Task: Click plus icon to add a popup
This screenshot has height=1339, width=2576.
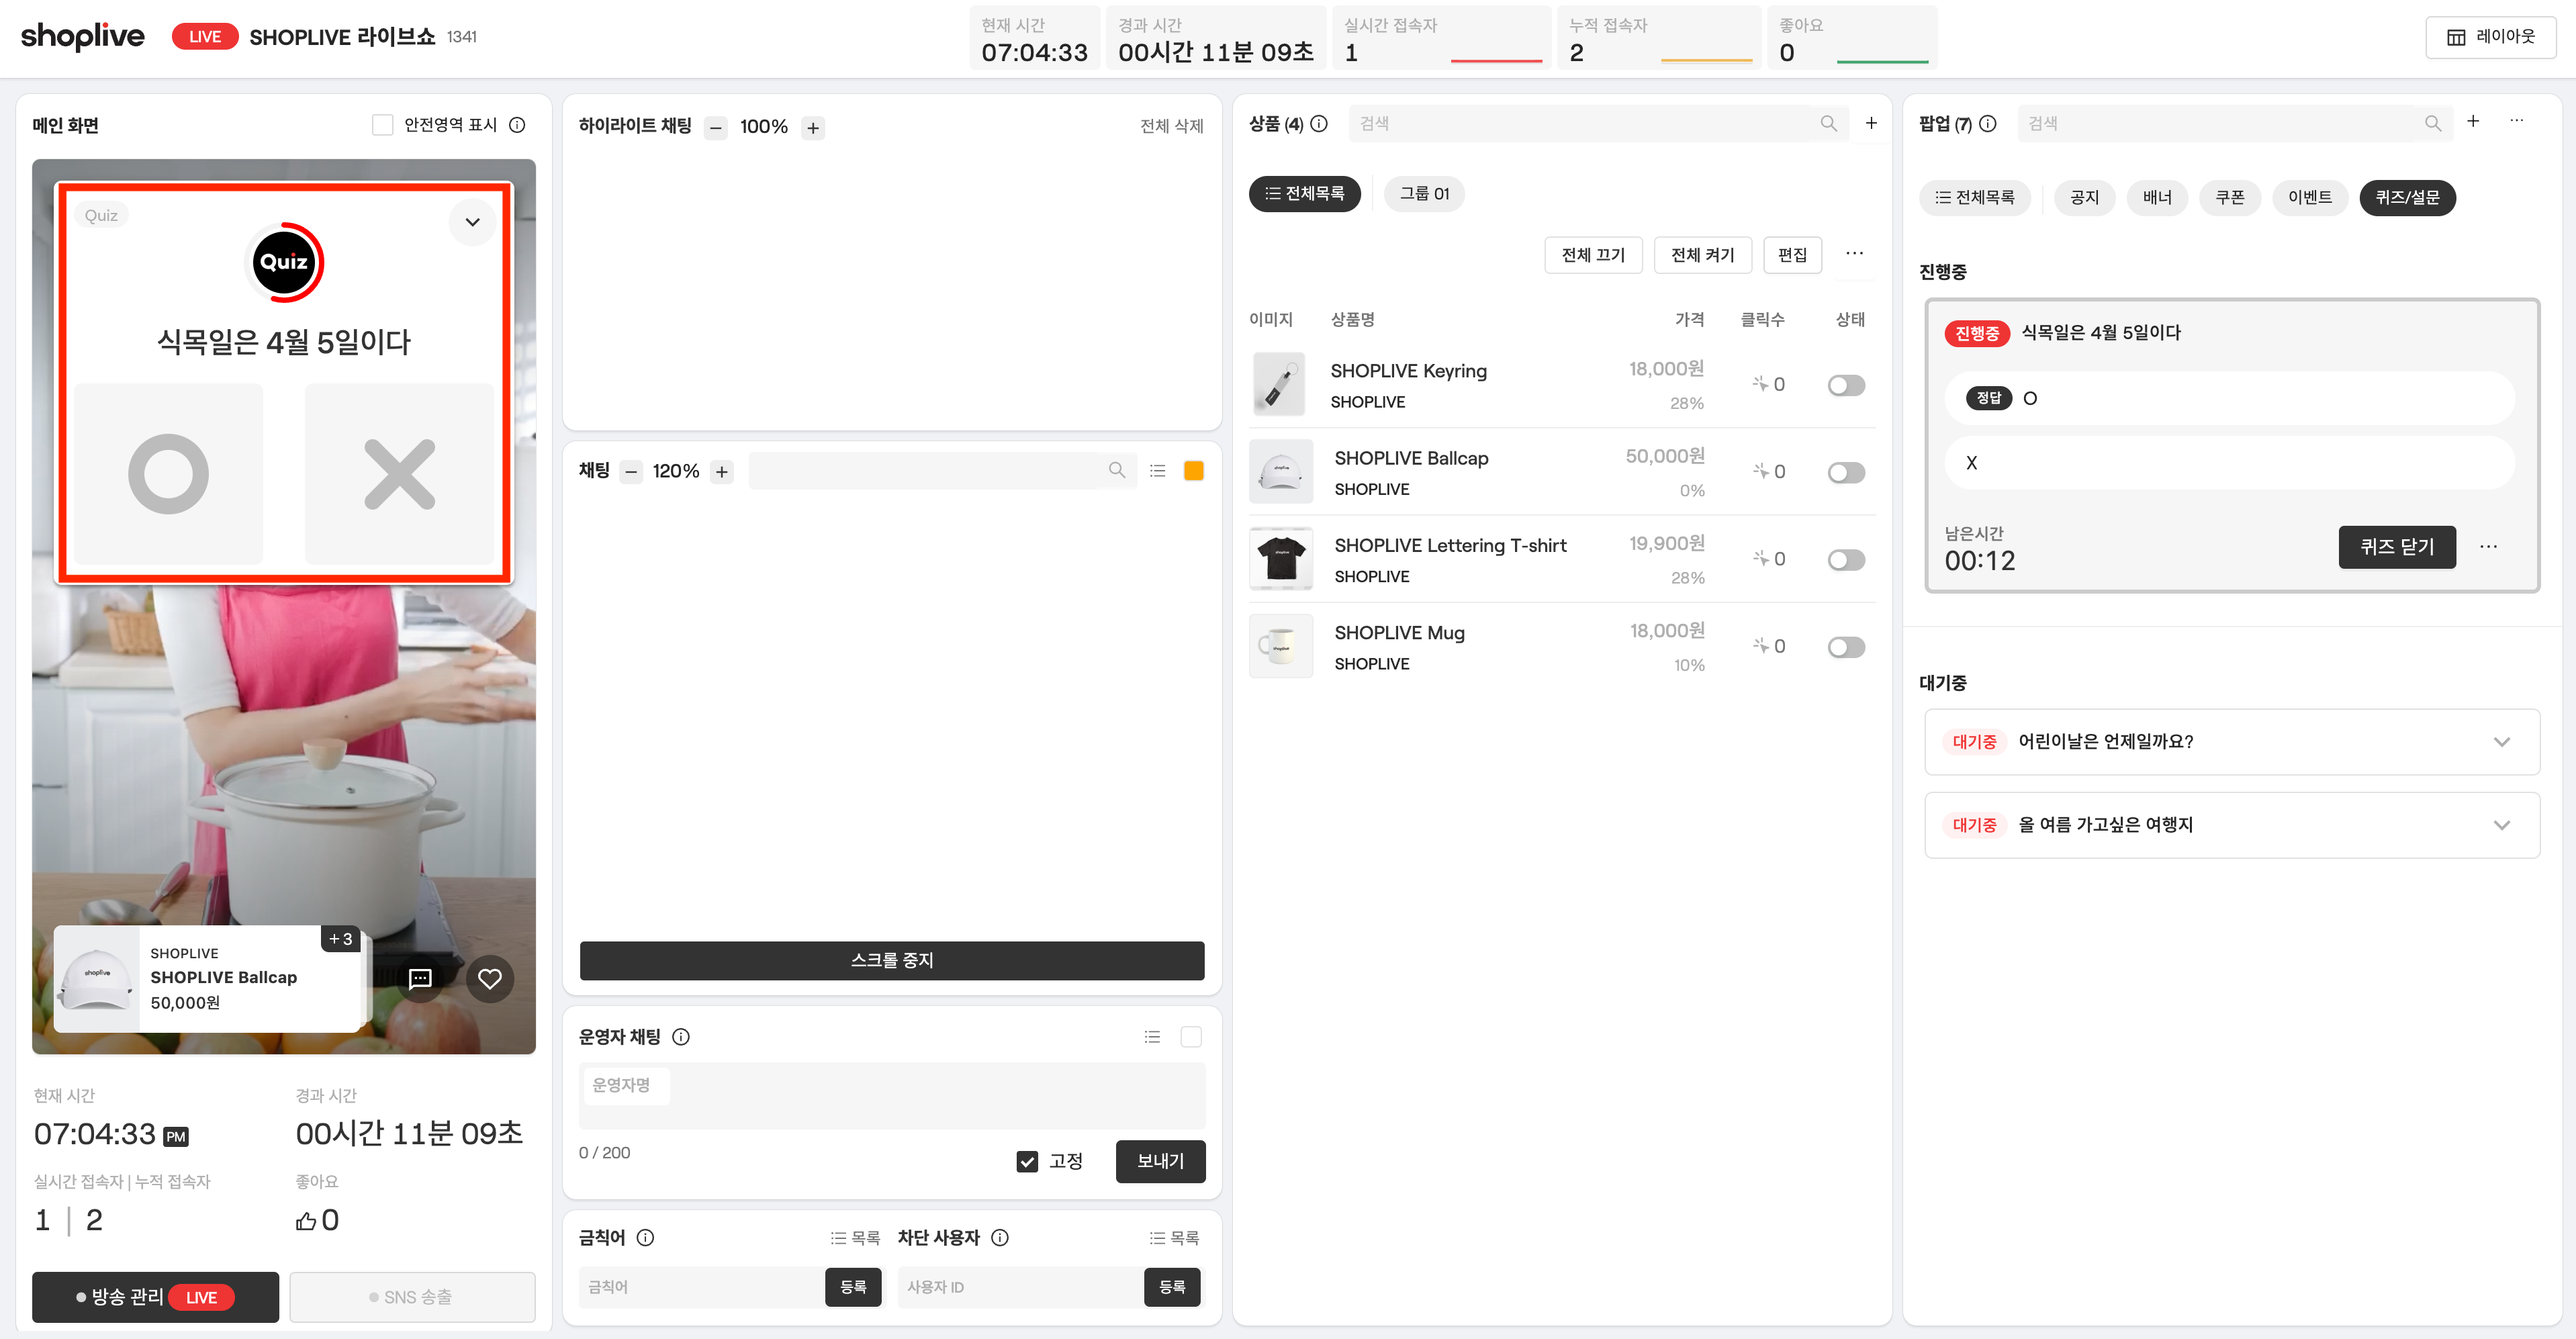Action: click(x=2472, y=121)
